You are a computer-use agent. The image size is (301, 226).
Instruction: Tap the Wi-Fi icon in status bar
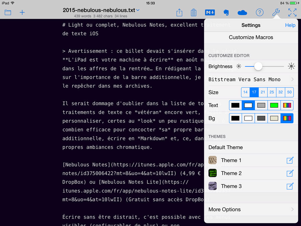click(12, 3)
